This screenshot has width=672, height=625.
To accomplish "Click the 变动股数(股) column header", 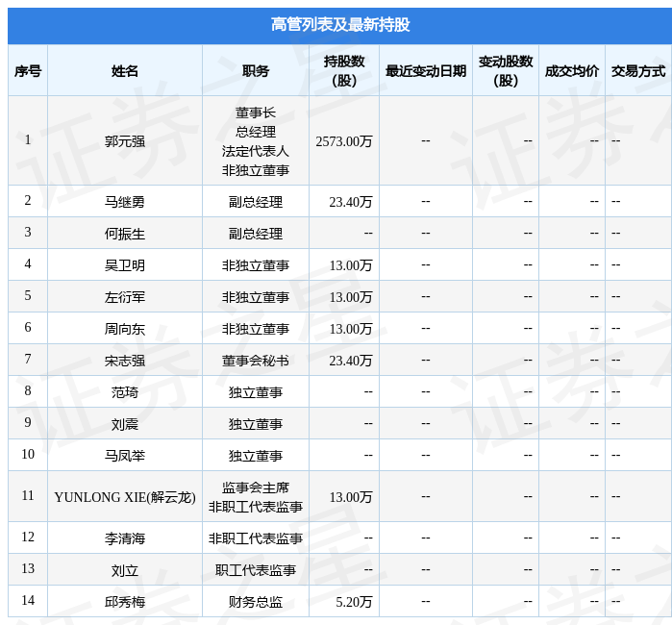I will coord(506,71).
